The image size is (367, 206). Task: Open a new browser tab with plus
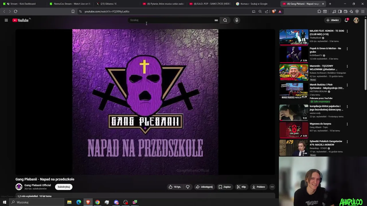[x=330, y=4]
